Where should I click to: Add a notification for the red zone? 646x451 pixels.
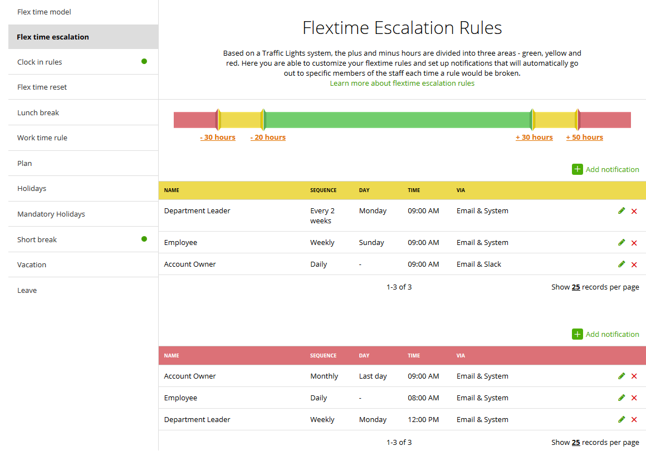(606, 334)
